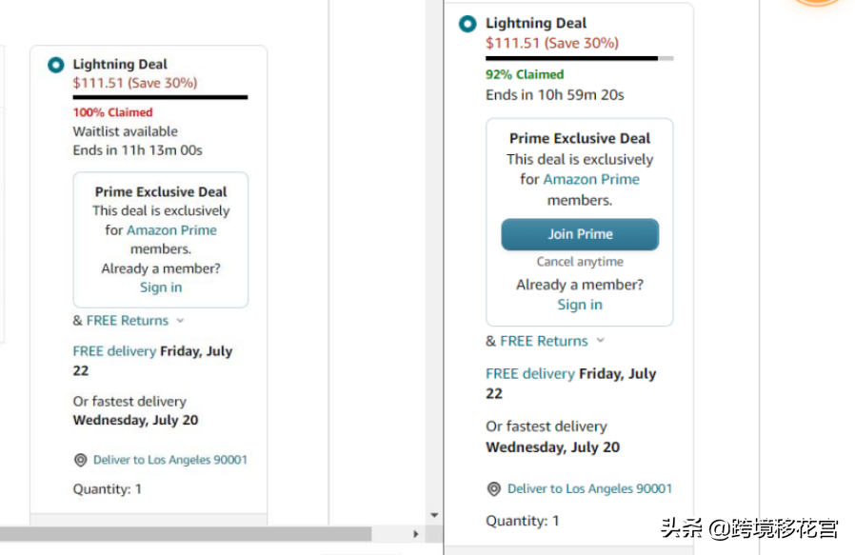Open Deliver to Los Angeles 90001 in the Join Prime panel
Viewport: 855px width, 555px height.
click(x=589, y=488)
